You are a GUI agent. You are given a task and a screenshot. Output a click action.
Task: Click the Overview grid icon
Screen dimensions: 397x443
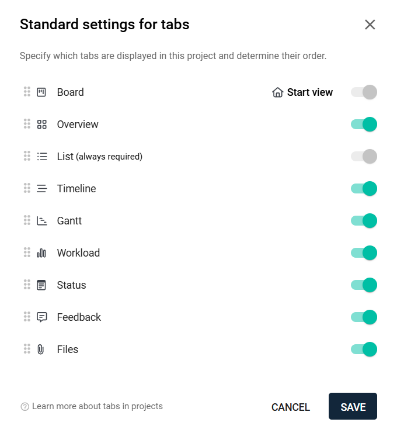[42, 124]
